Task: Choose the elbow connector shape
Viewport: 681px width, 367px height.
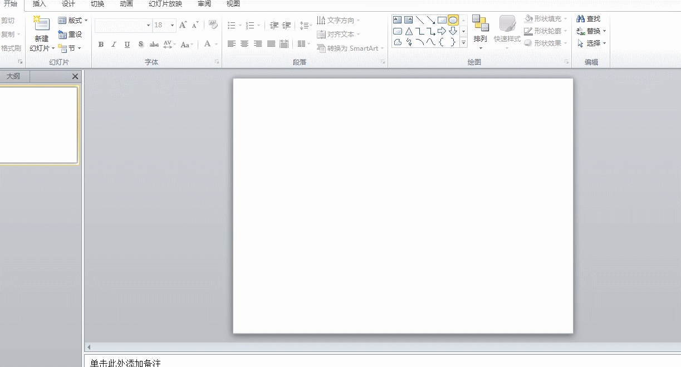Action: 420,31
